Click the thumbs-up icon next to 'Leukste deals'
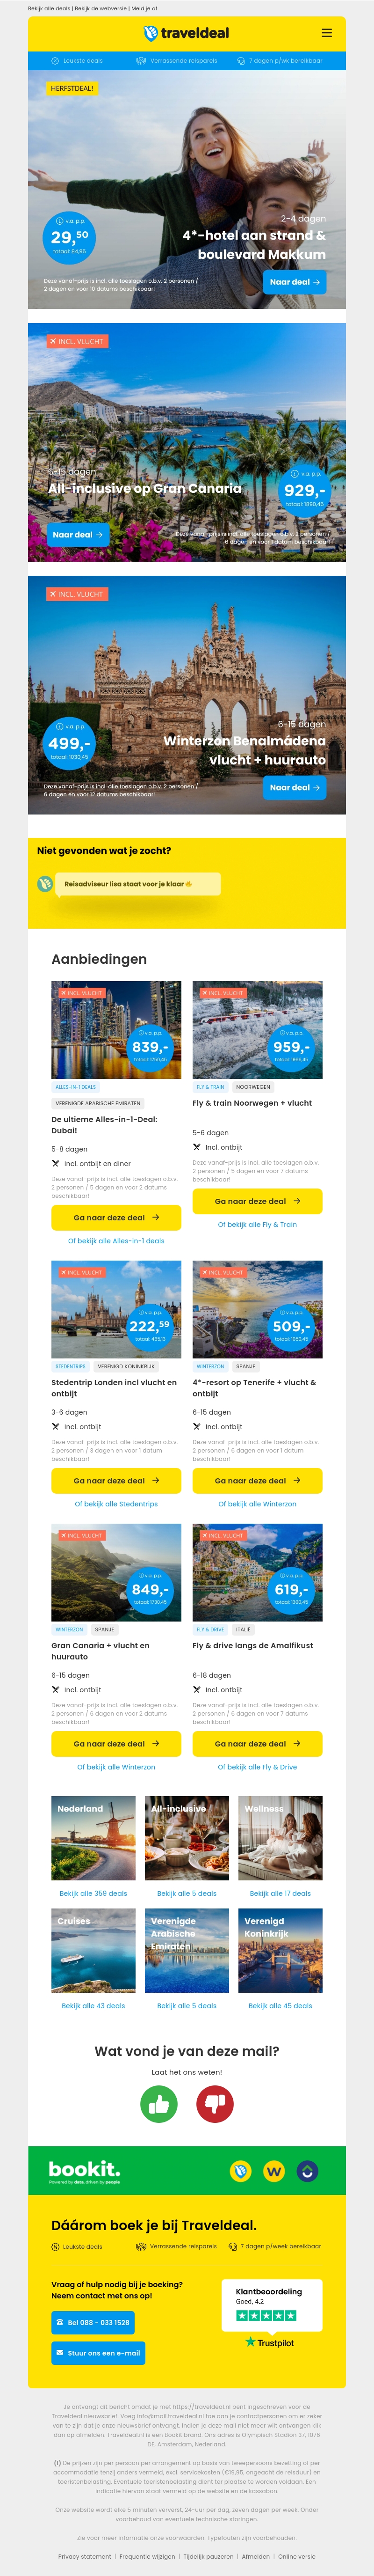 pyautogui.click(x=55, y=61)
